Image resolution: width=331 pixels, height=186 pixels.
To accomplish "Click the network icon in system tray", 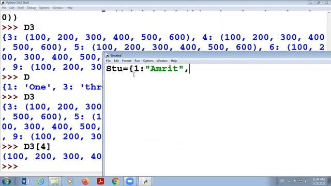I will (x=300, y=181).
